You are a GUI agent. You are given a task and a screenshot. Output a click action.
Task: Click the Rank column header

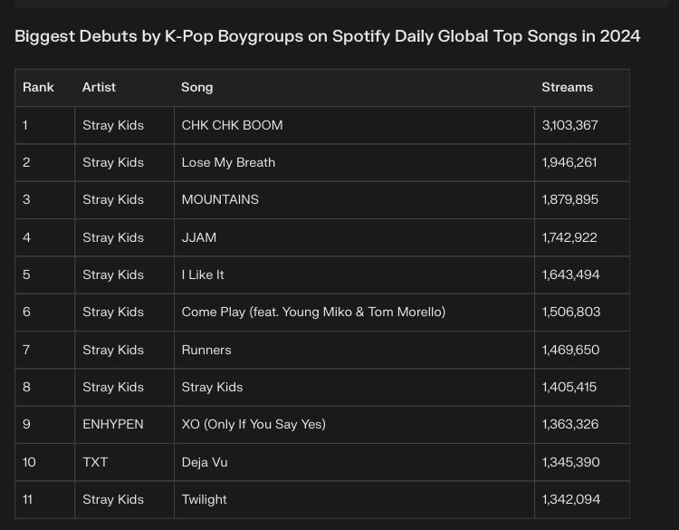pyautogui.click(x=38, y=87)
